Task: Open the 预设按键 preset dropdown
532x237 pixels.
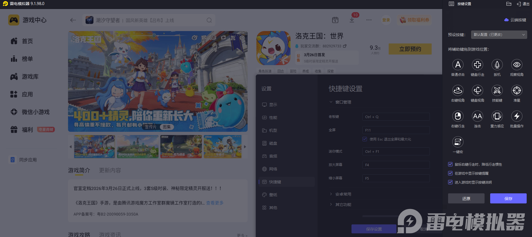Action: (x=499, y=35)
